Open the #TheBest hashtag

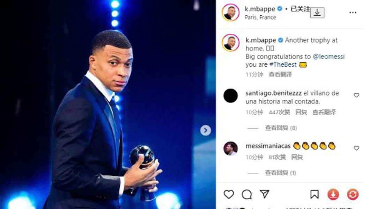point(283,65)
